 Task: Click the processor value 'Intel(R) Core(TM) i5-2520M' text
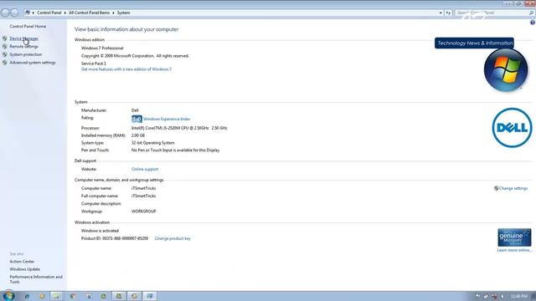pyautogui.click(x=179, y=128)
